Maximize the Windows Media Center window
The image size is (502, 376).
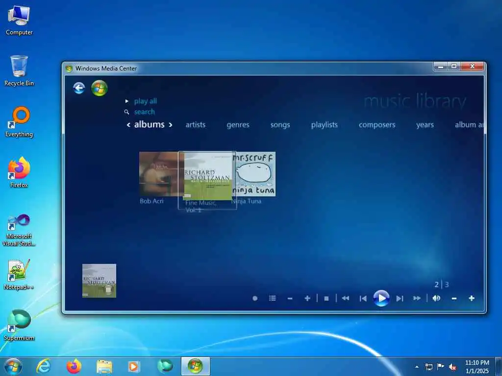453,67
